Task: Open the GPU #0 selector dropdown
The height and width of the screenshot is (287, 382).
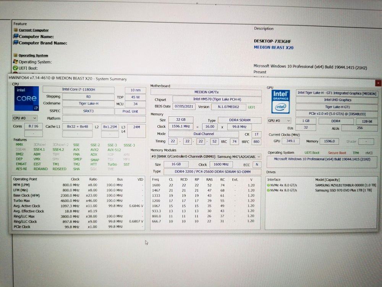Action: 279,121
